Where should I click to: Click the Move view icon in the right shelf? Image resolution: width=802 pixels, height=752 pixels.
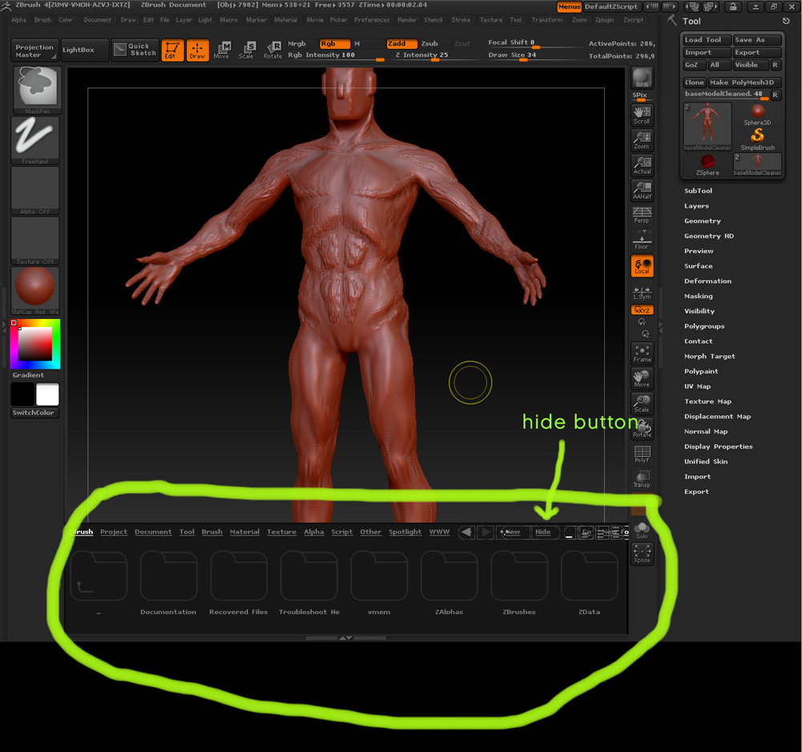(642, 379)
